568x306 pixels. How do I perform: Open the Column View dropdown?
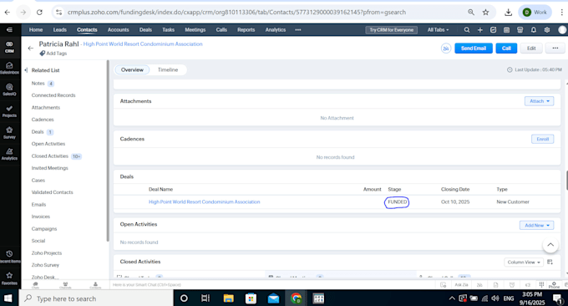[x=524, y=263]
